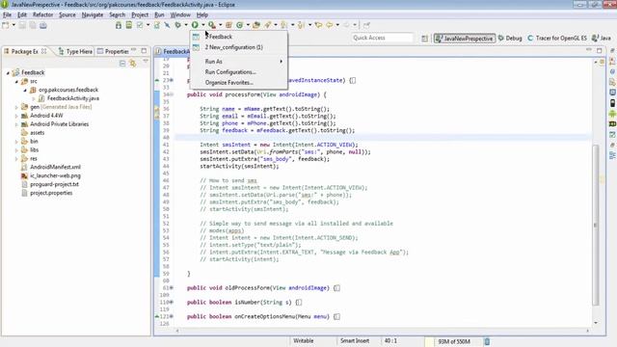Switch to the JavaNewPrespective perspective
Image resolution: width=617 pixels, height=347 pixels.
(465, 39)
